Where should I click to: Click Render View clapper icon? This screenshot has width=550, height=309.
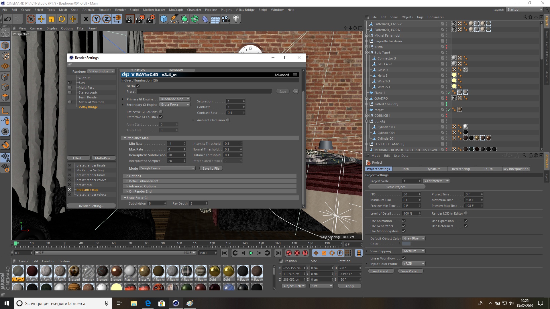coord(130,19)
